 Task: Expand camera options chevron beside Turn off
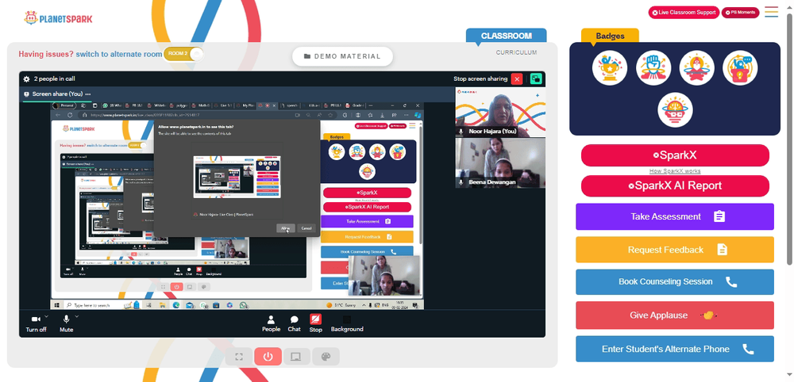point(47,316)
